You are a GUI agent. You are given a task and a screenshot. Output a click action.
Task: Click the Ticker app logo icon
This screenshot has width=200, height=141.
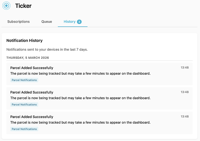point(6,6)
